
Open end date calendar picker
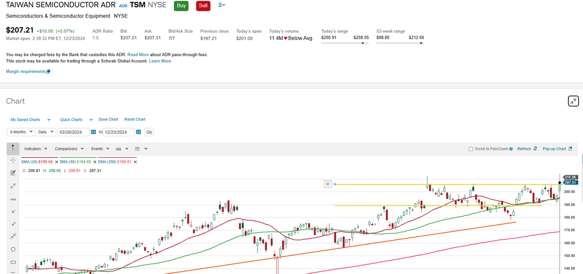[138, 132]
